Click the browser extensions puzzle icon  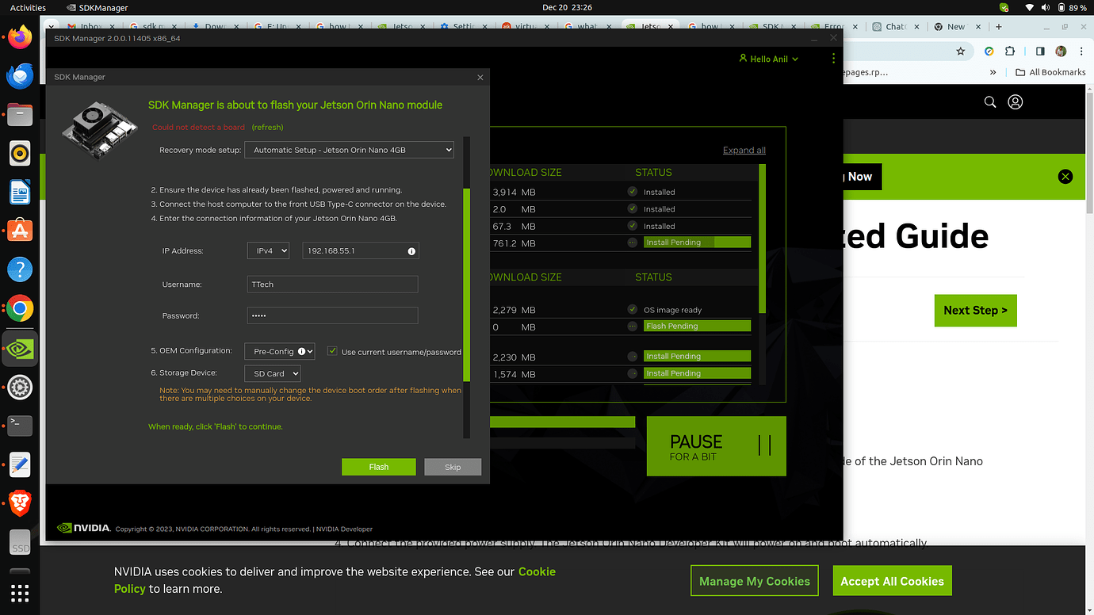point(1009,51)
